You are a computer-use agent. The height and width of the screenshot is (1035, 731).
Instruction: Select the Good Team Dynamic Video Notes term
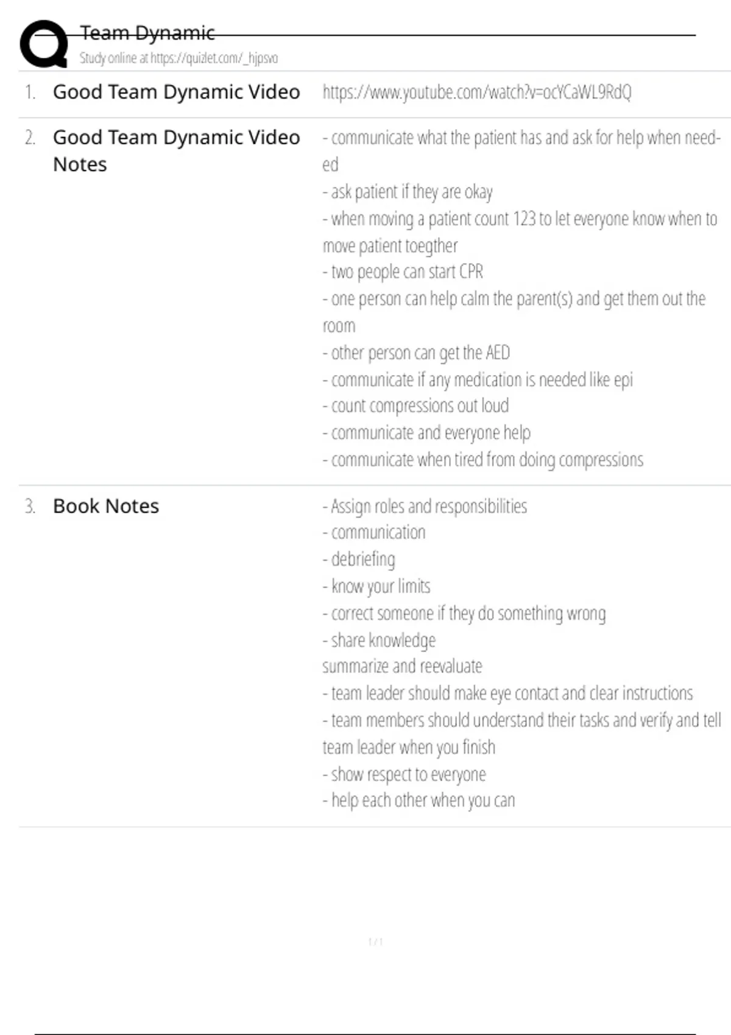[x=176, y=150]
